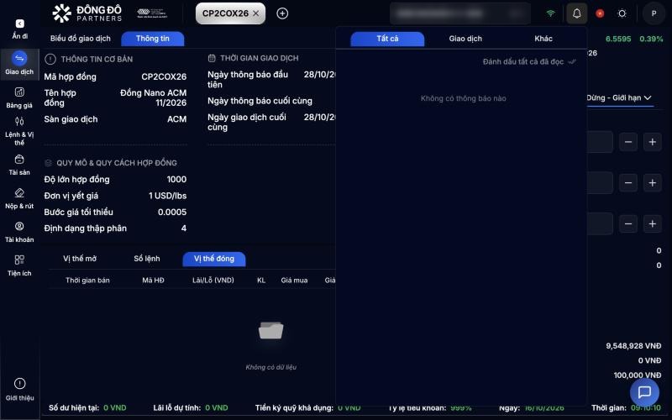
Task: Decrease the first order field value
Action: pos(628,142)
